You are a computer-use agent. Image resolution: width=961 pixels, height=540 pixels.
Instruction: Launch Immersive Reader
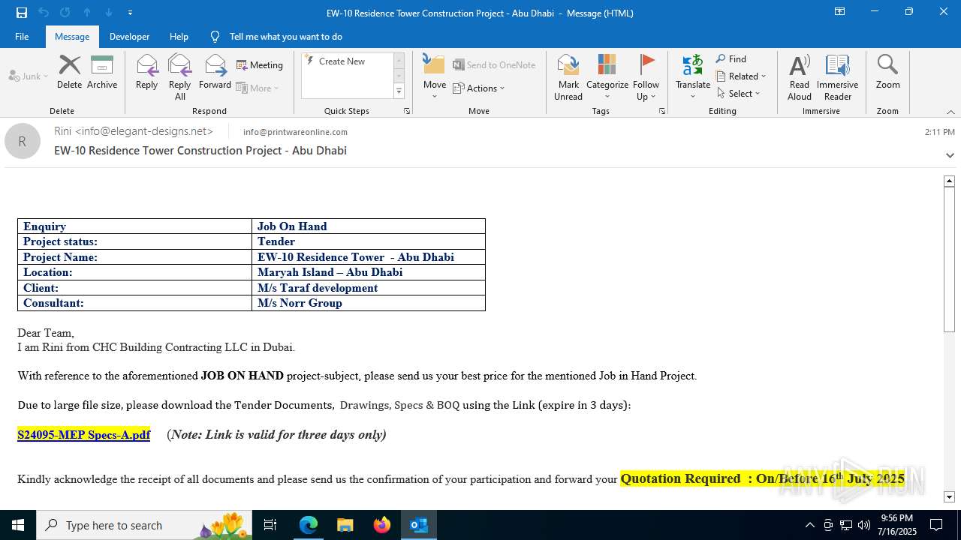[x=838, y=77]
